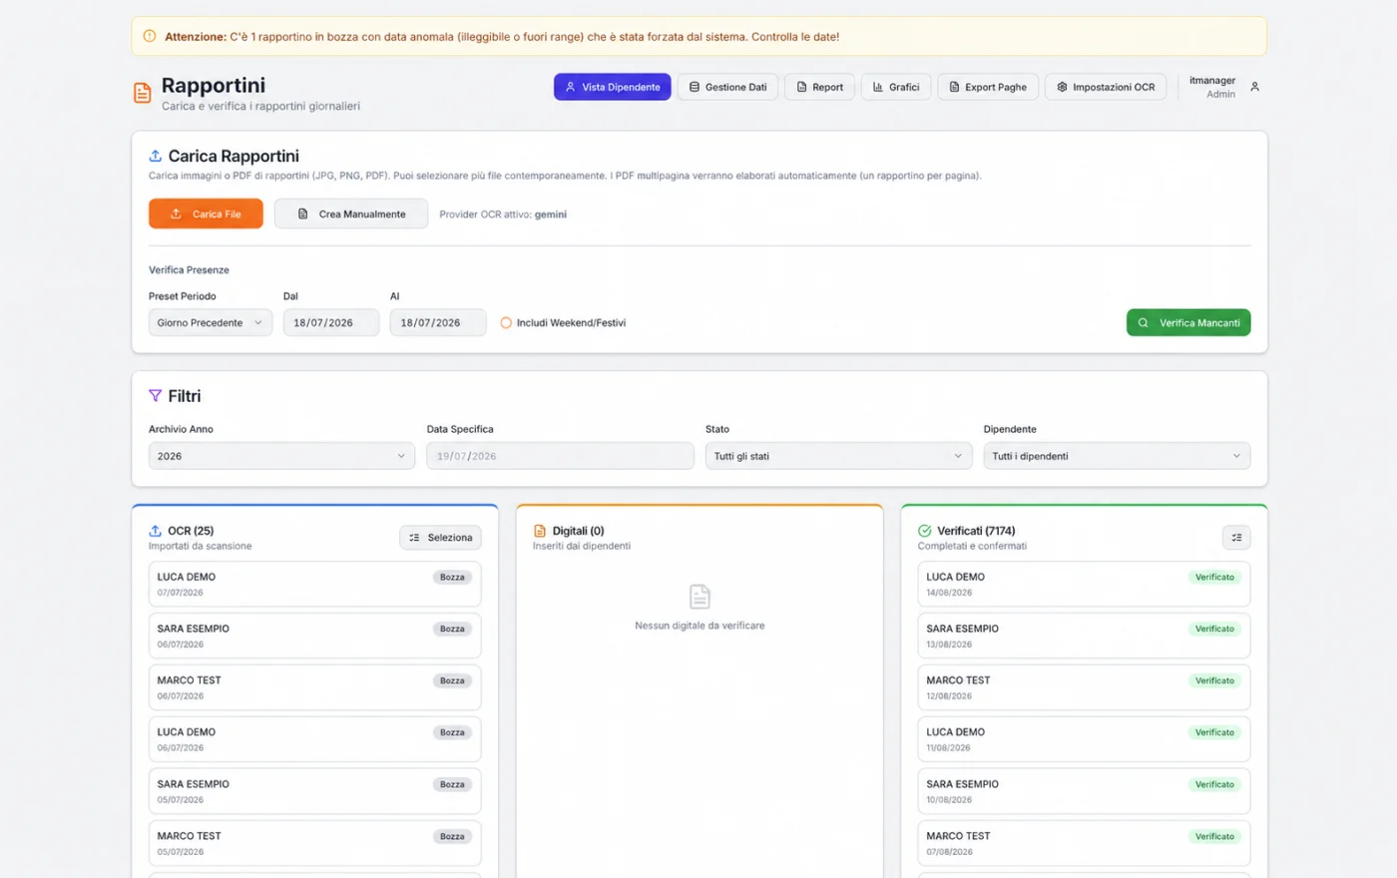Open the verified LUCA DEMO report of 11/08/2026
Viewport: 1397px width, 878px height.
click(1084, 739)
